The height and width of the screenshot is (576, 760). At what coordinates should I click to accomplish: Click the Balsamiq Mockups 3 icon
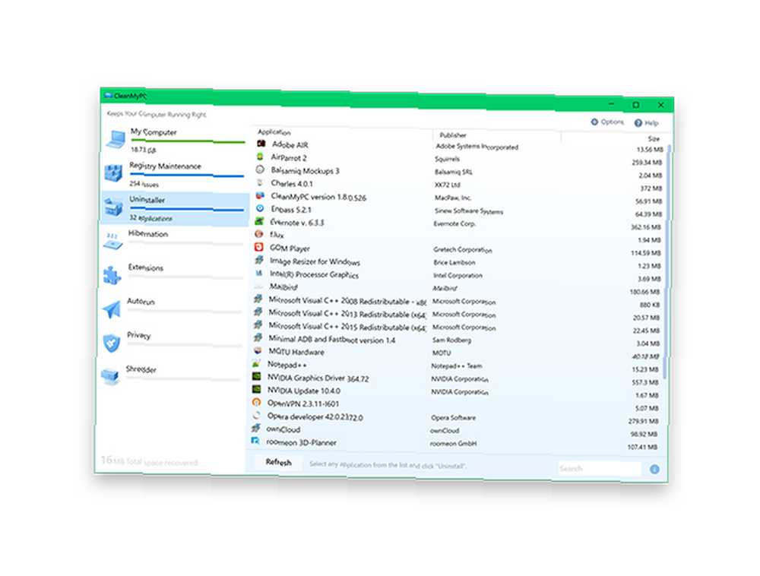click(260, 169)
